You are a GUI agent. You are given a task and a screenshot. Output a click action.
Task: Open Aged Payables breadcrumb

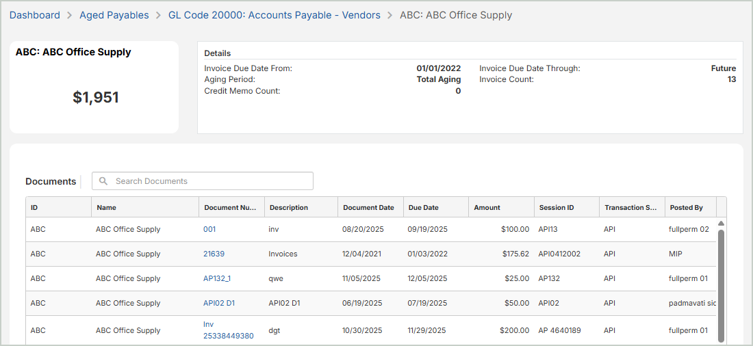click(x=114, y=15)
